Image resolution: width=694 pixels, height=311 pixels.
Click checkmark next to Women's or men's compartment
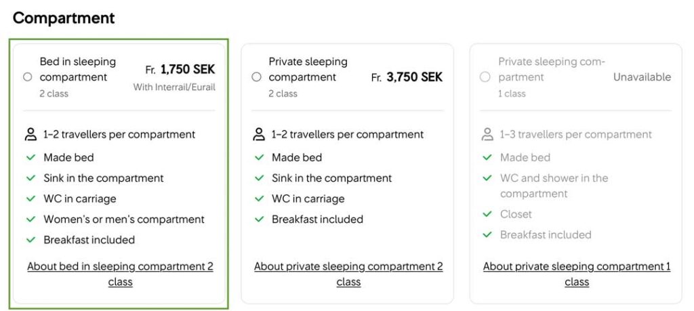pos(30,220)
